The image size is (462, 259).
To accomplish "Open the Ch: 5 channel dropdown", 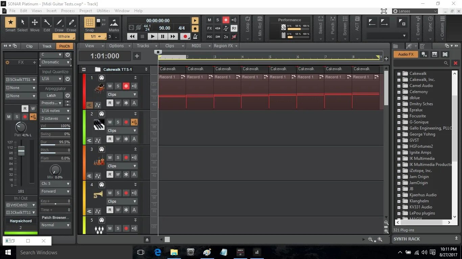I will tap(55, 184).
